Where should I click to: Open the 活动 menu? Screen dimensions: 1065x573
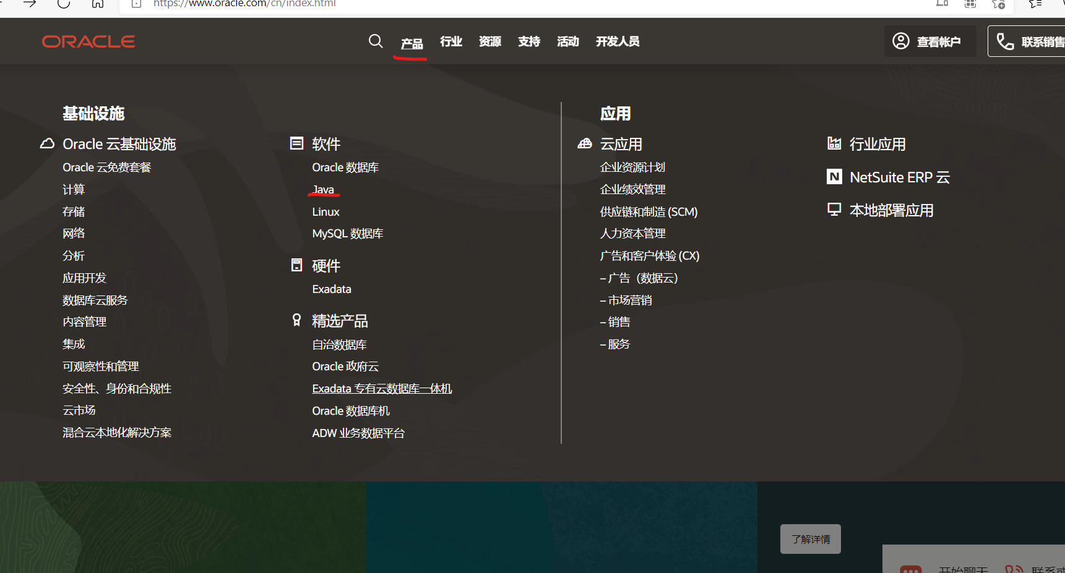pyautogui.click(x=568, y=41)
